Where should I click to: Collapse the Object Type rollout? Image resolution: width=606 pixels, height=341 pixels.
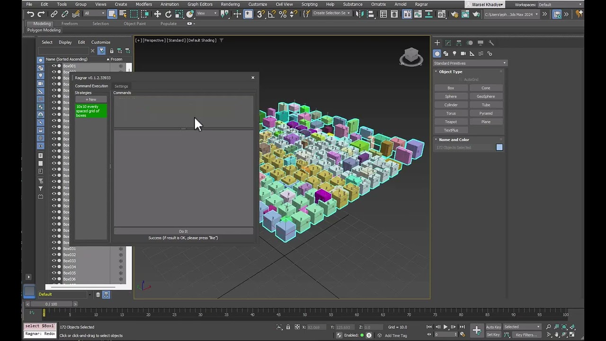tap(450, 72)
